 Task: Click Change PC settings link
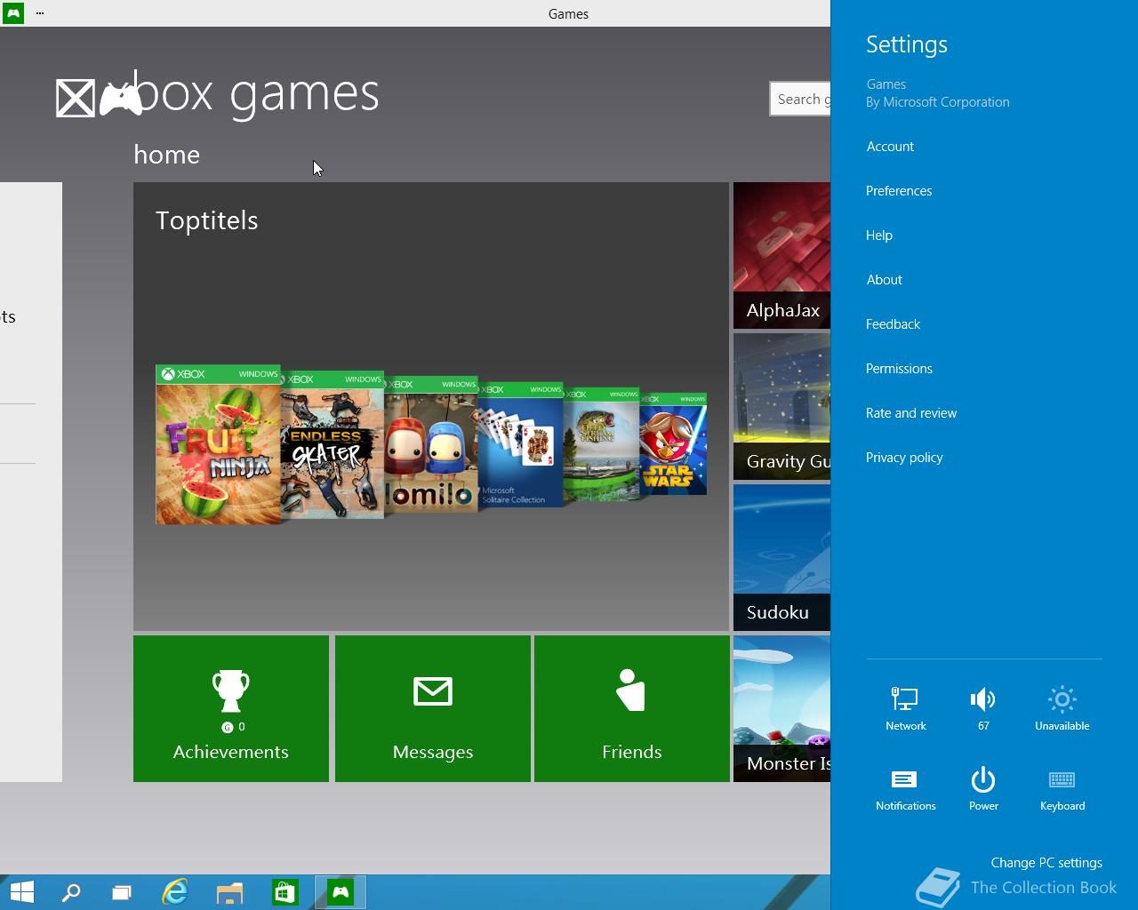click(x=1046, y=862)
